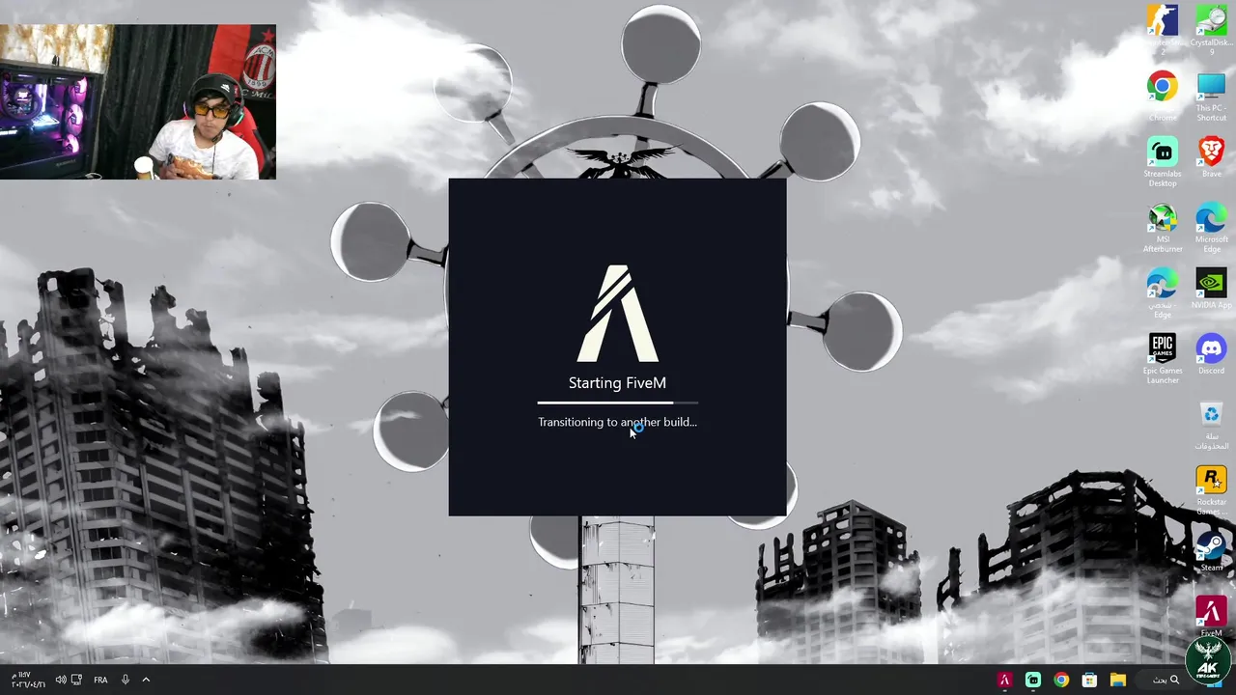
Task: Open the taskbar clock and date
Action: [26, 680]
